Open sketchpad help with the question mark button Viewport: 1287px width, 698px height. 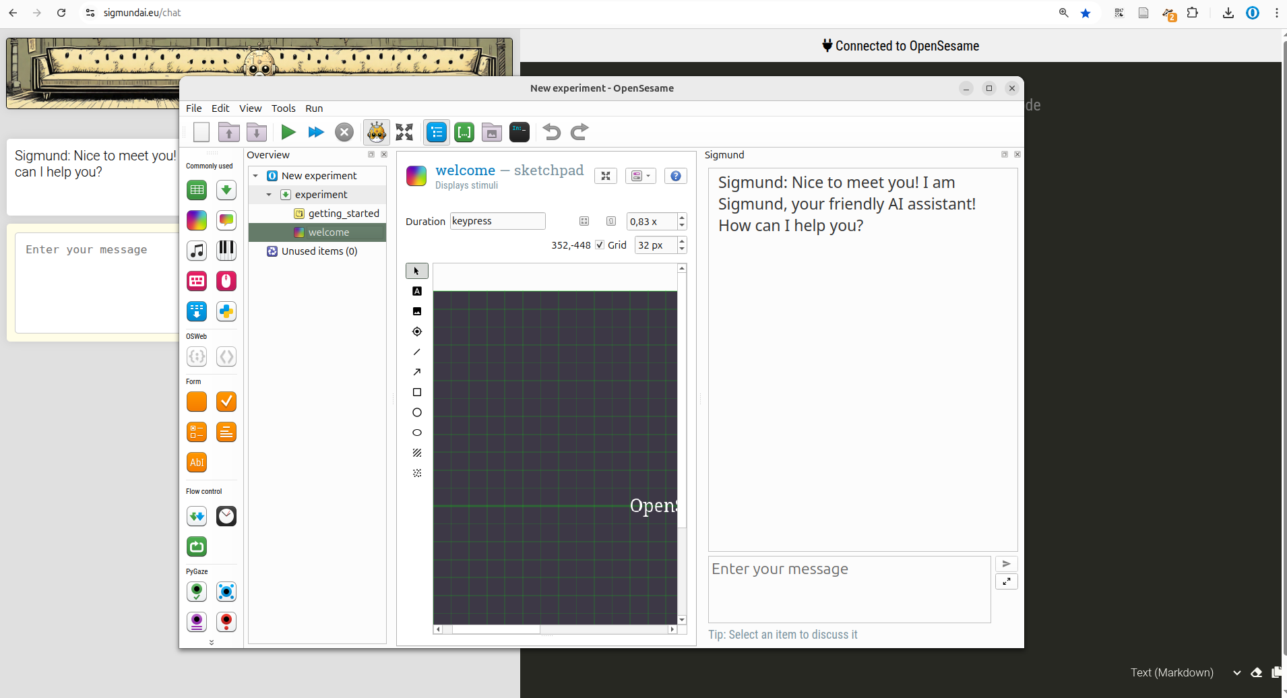tap(675, 175)
